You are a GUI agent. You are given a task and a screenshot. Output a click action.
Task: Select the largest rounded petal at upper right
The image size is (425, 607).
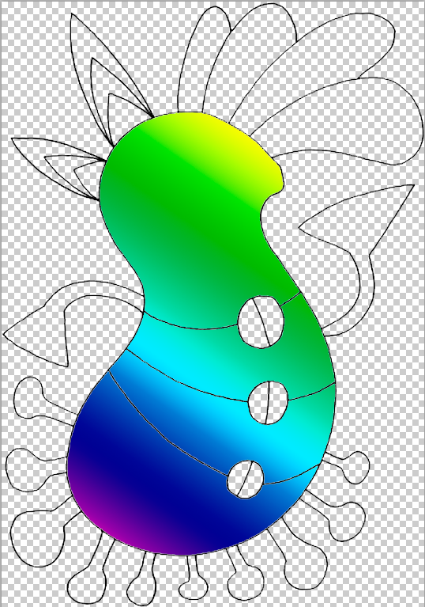(x=359, y=120)
